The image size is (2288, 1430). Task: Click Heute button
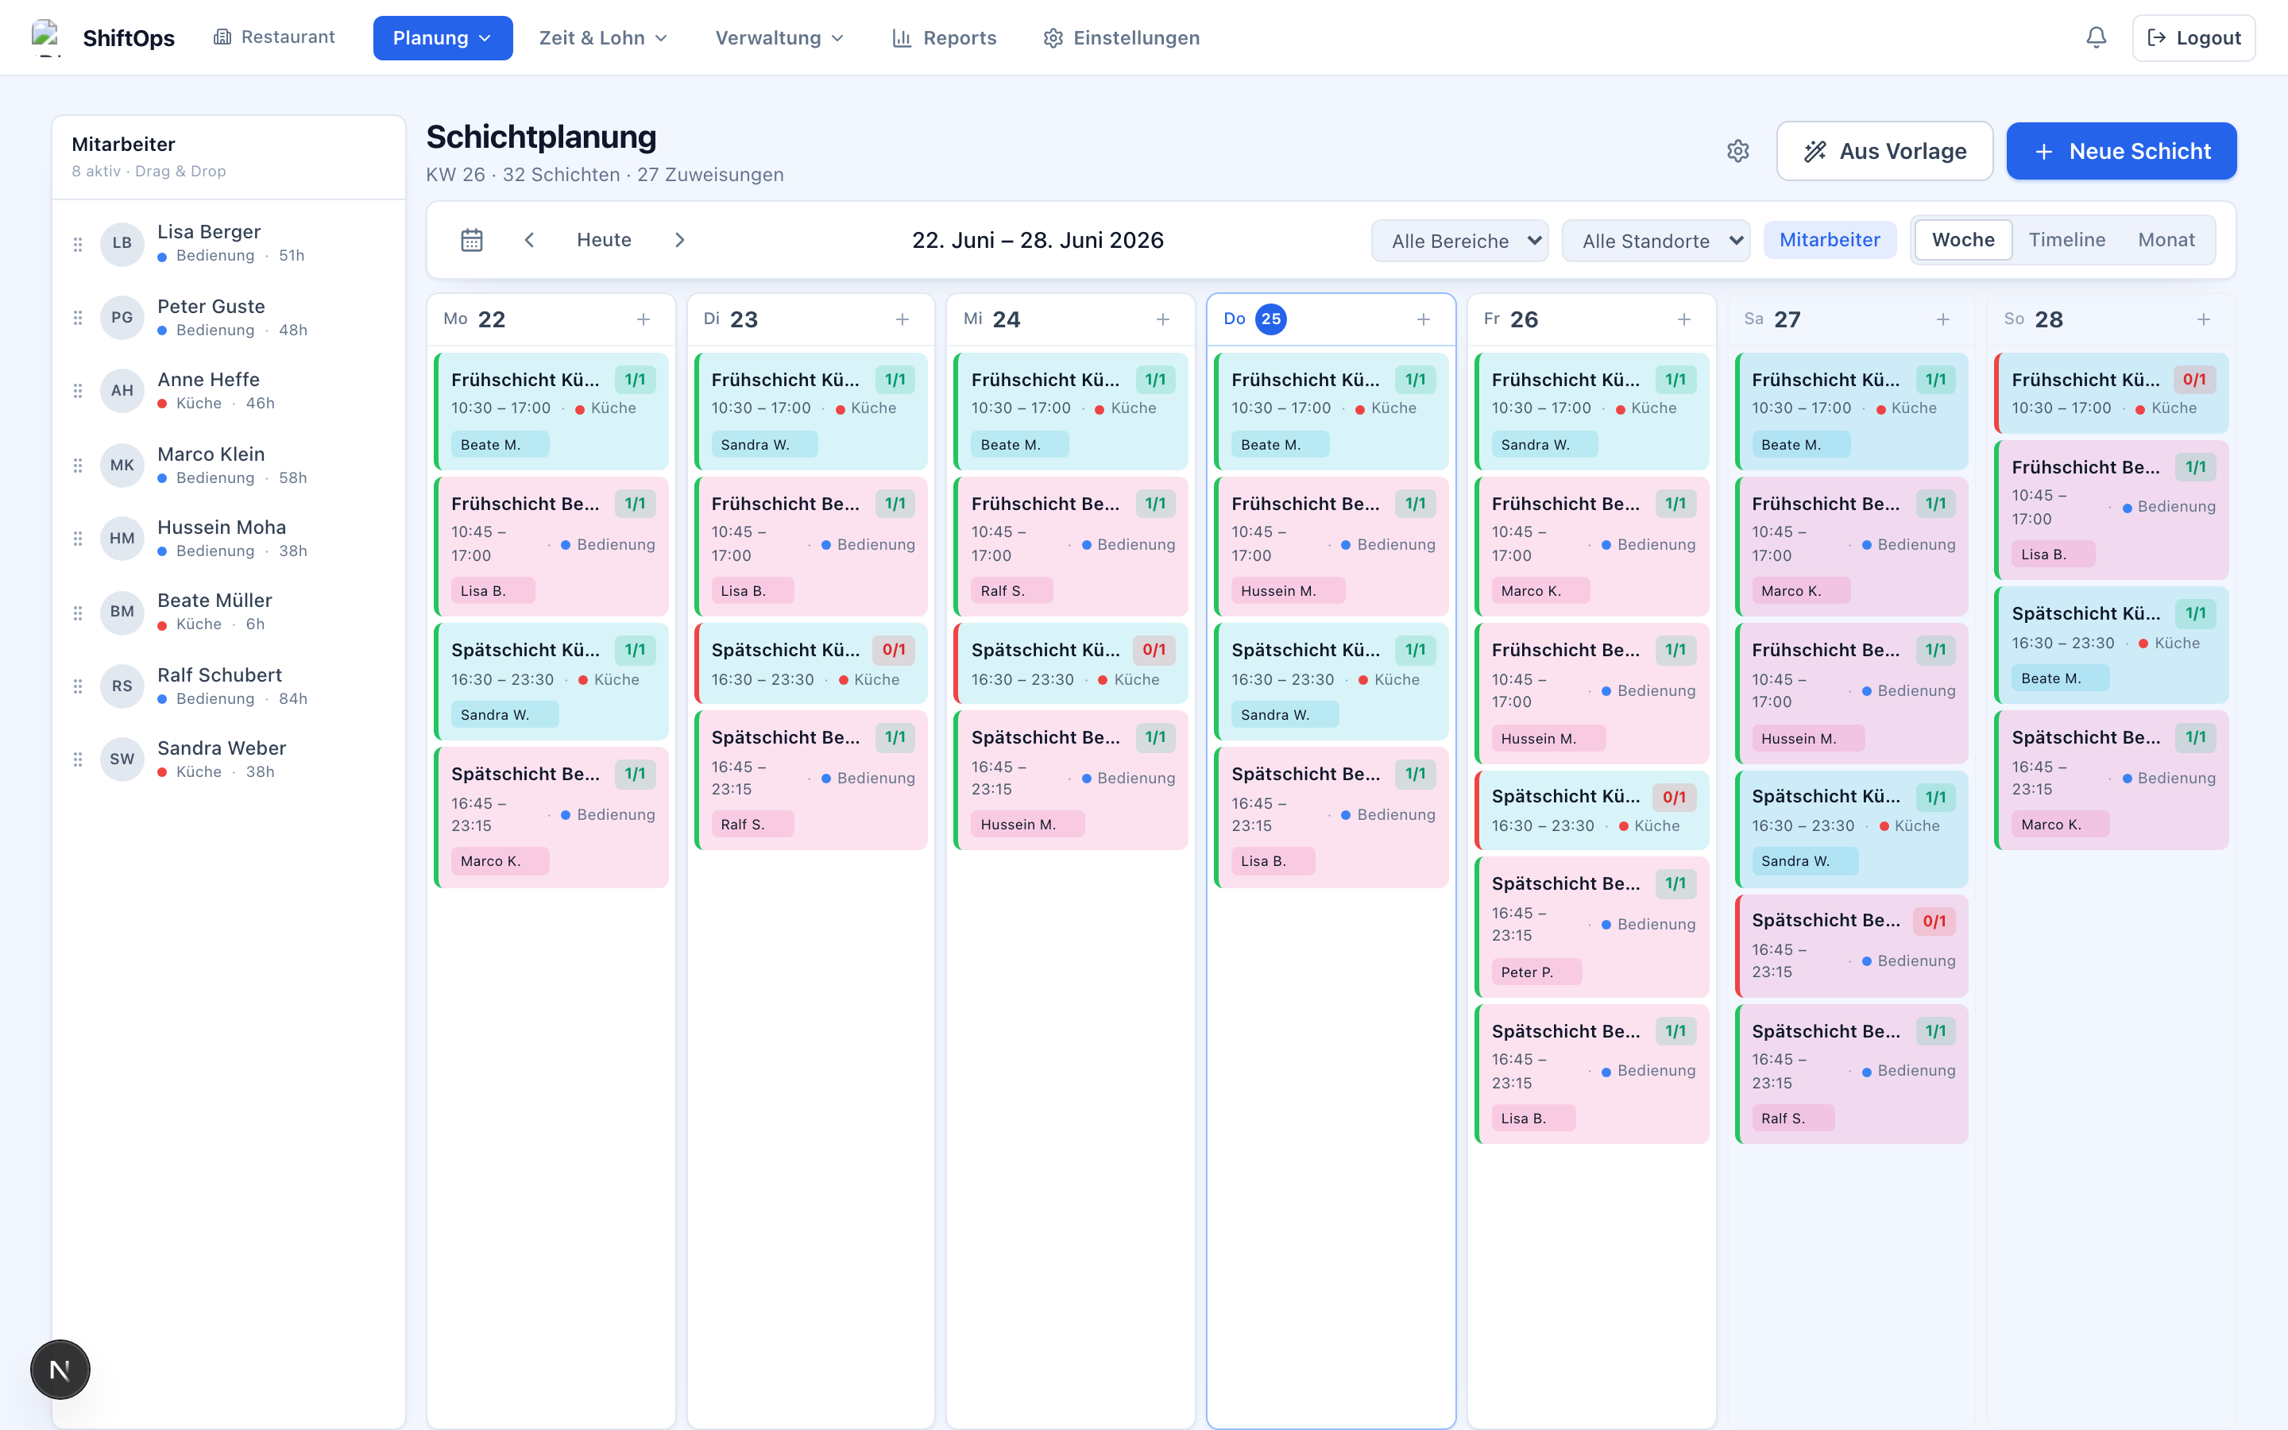(x=604, y=240)
